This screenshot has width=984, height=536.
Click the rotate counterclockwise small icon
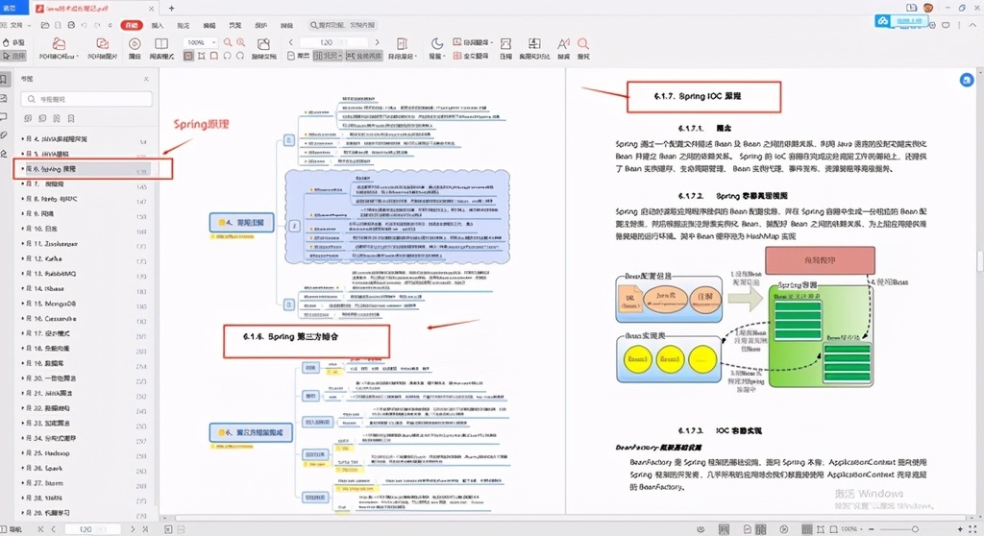click(227, 56)
